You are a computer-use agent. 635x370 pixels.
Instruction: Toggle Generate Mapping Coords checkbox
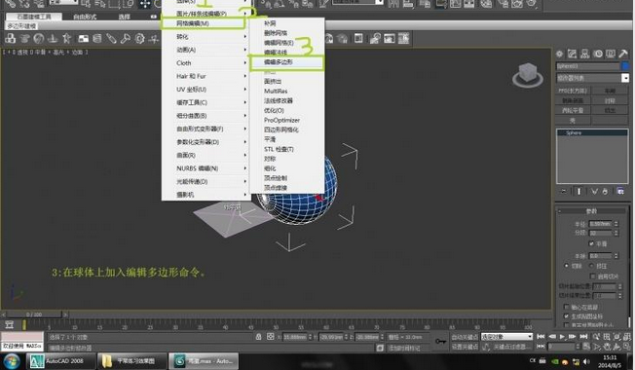click(566, 315)
